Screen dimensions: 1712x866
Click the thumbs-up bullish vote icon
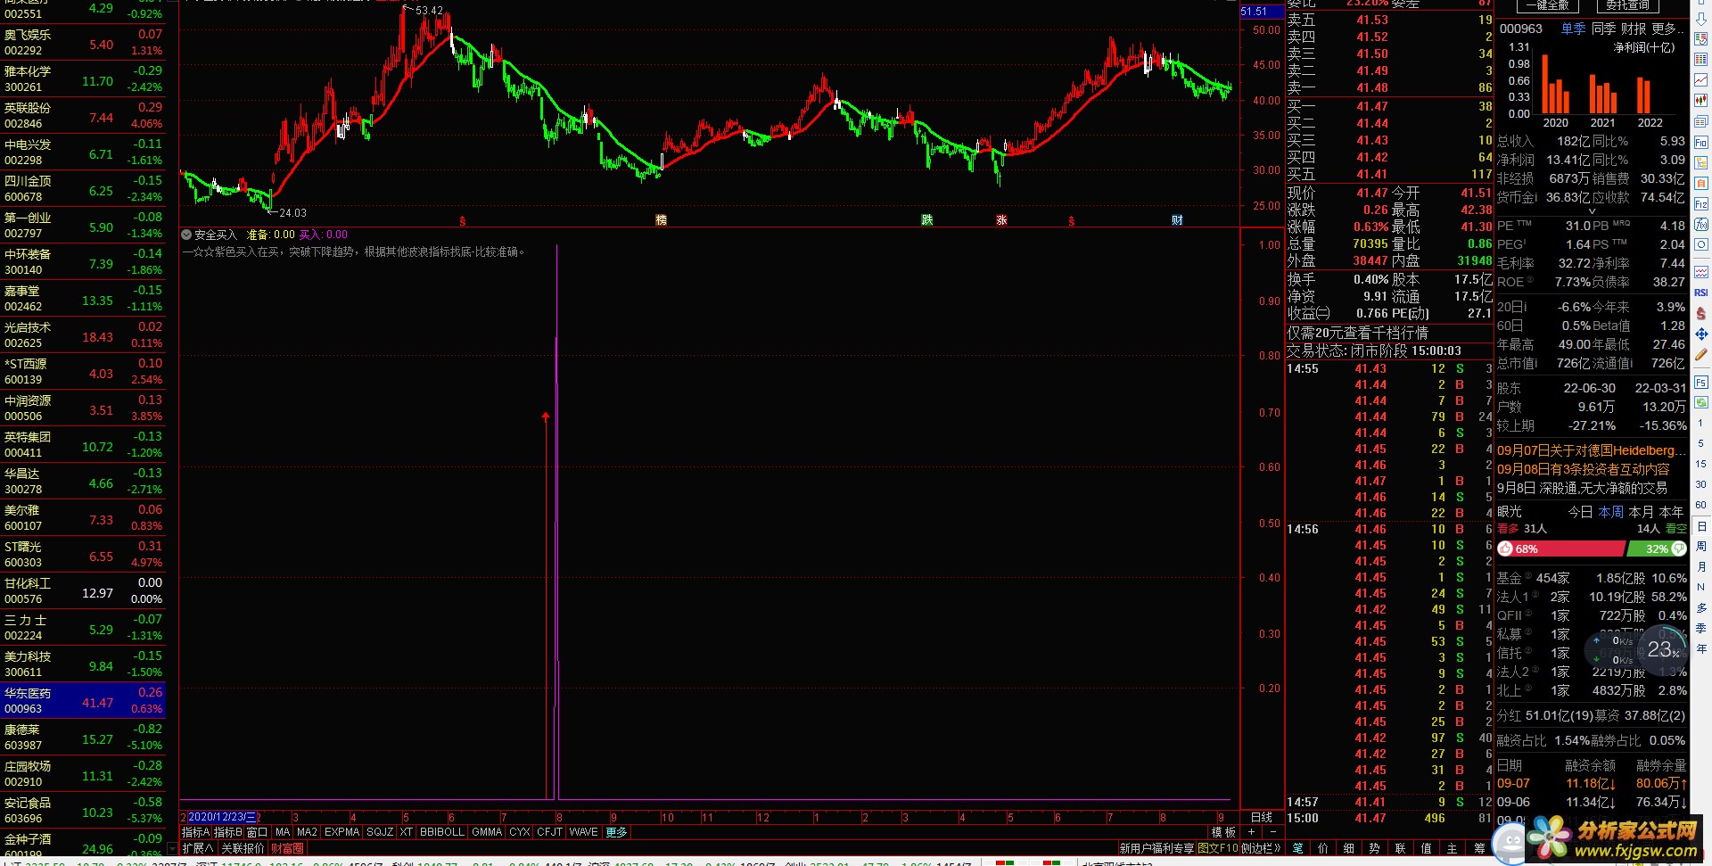click(x=1506, y=548)
